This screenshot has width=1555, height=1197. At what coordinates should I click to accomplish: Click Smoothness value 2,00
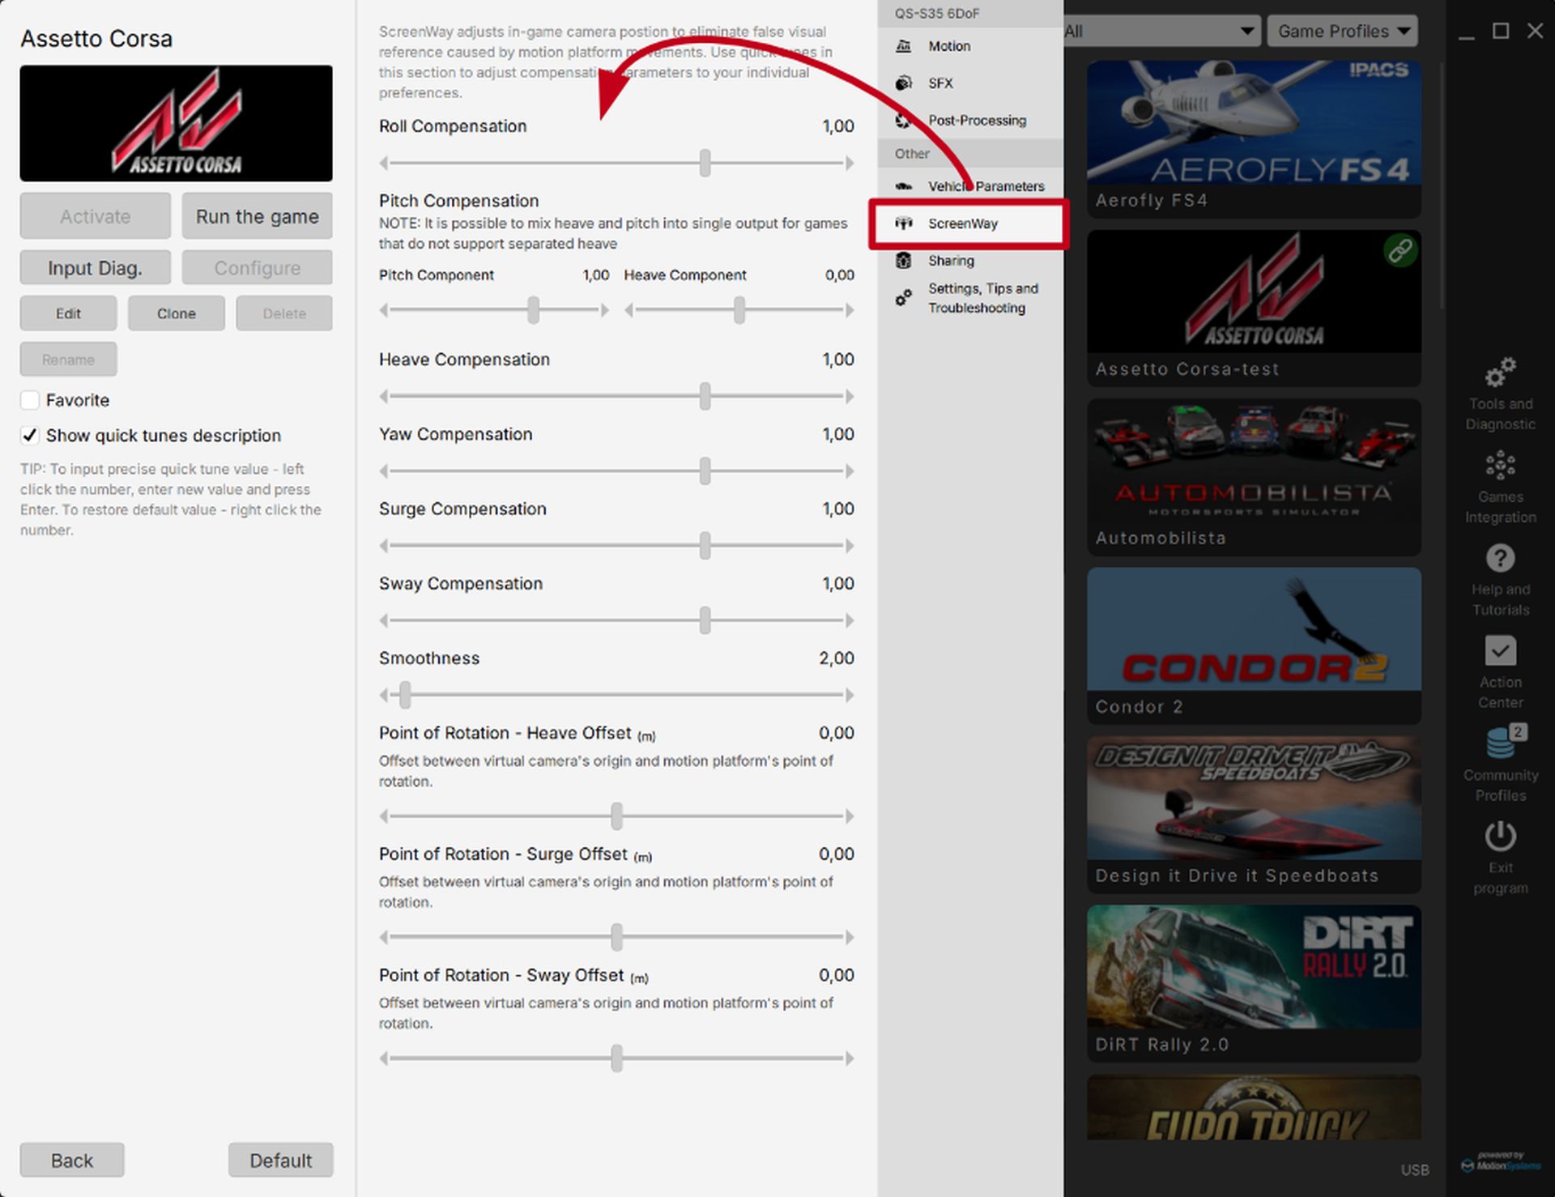point(836,658)
